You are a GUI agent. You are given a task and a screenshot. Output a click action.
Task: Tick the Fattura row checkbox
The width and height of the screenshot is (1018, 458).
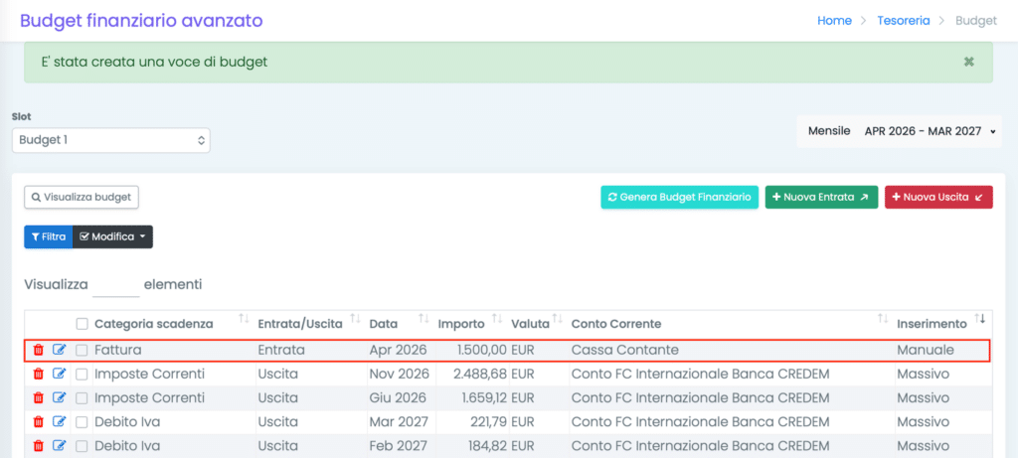pyautogui.click(x=82, y=350)
